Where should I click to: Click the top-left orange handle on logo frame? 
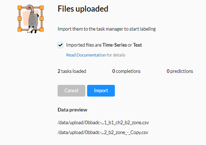click(20, 8)
